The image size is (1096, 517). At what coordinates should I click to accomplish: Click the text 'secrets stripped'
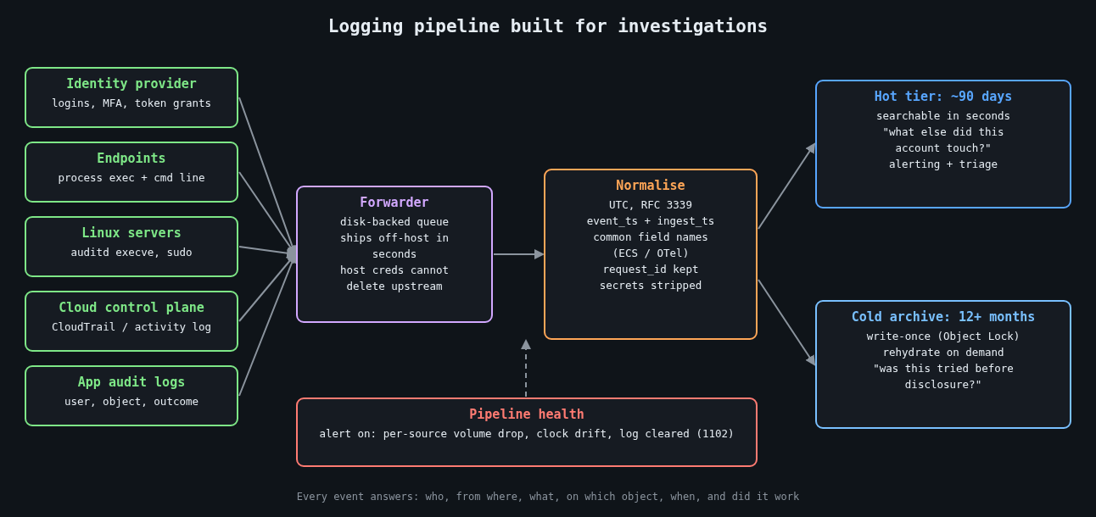651,286
